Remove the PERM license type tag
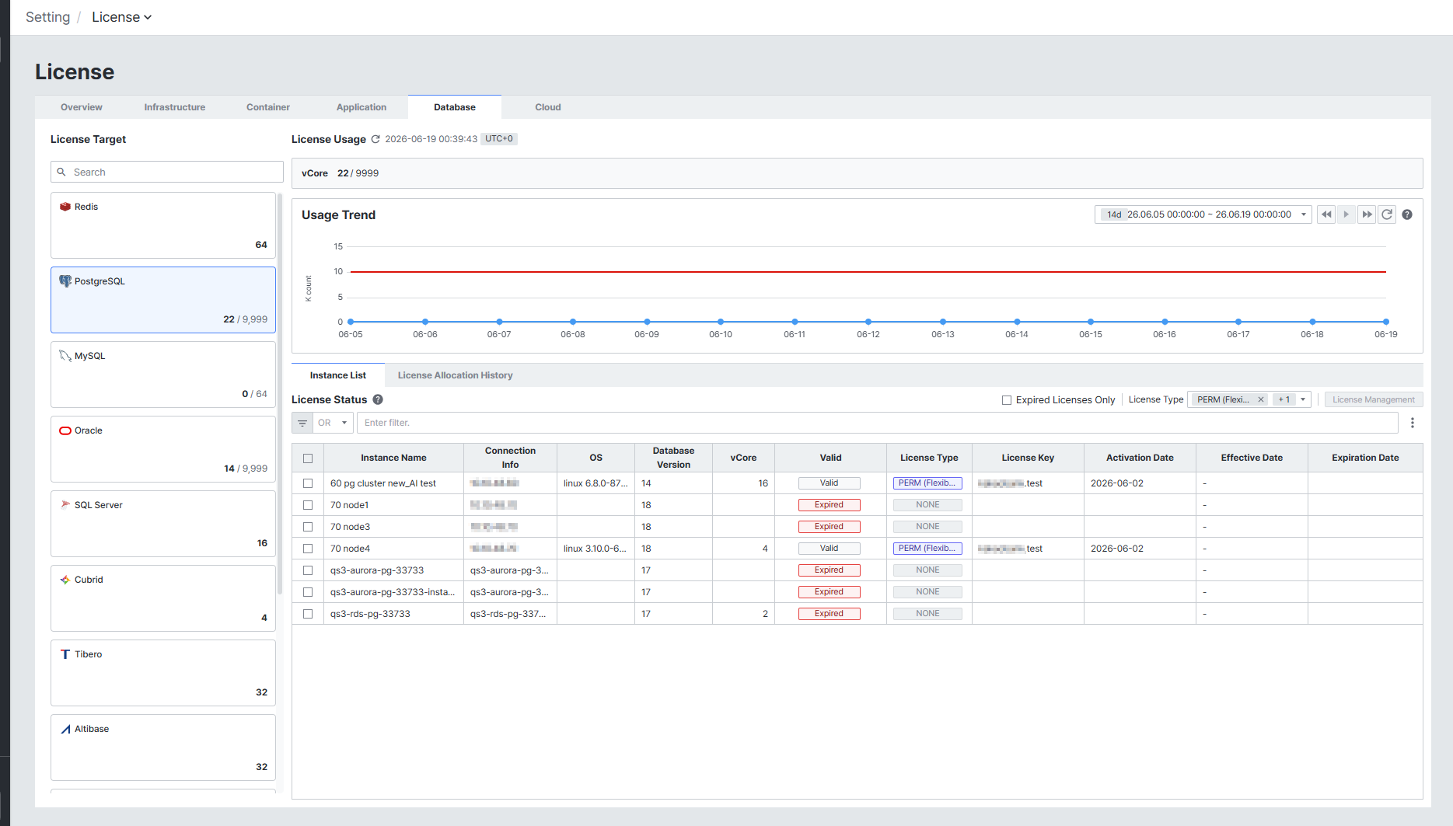 1261,399
